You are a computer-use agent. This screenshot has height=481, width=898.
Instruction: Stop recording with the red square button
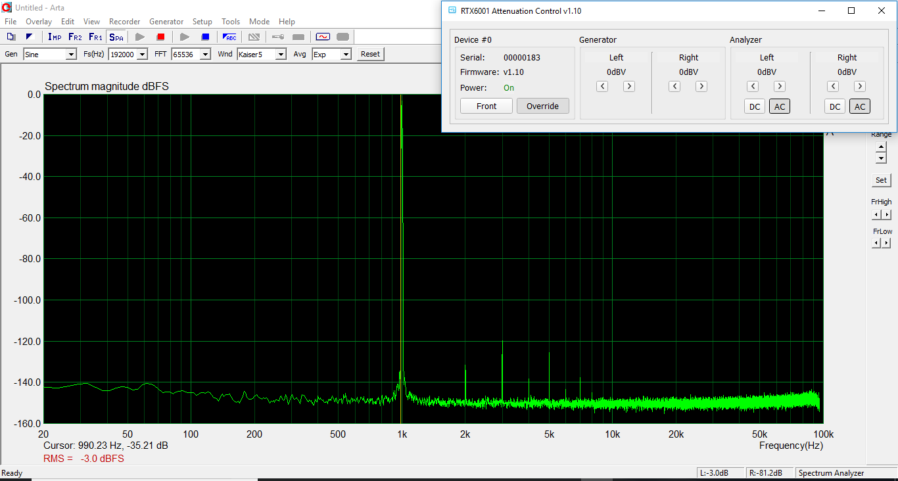[x=160, y=37]
